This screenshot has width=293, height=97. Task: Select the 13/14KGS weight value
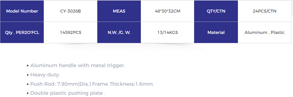168,32
